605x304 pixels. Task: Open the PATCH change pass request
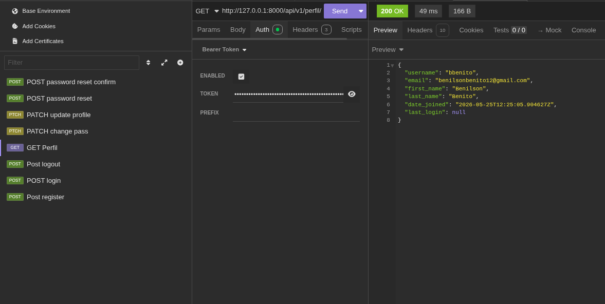click(x=96, y=131)
